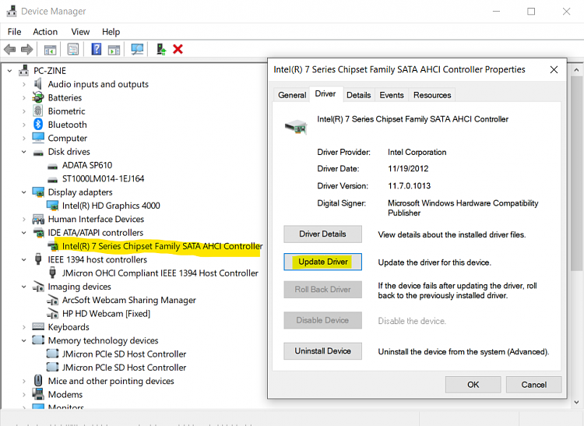Click the Modems category icon
The image size is (584, 426).
(x=38, y=394)
